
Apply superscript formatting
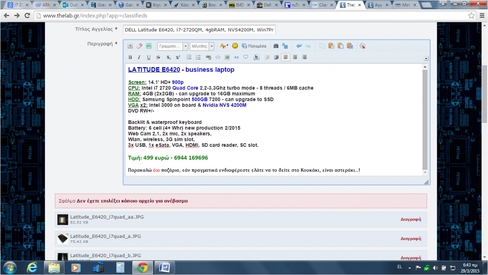click(178, 57)
